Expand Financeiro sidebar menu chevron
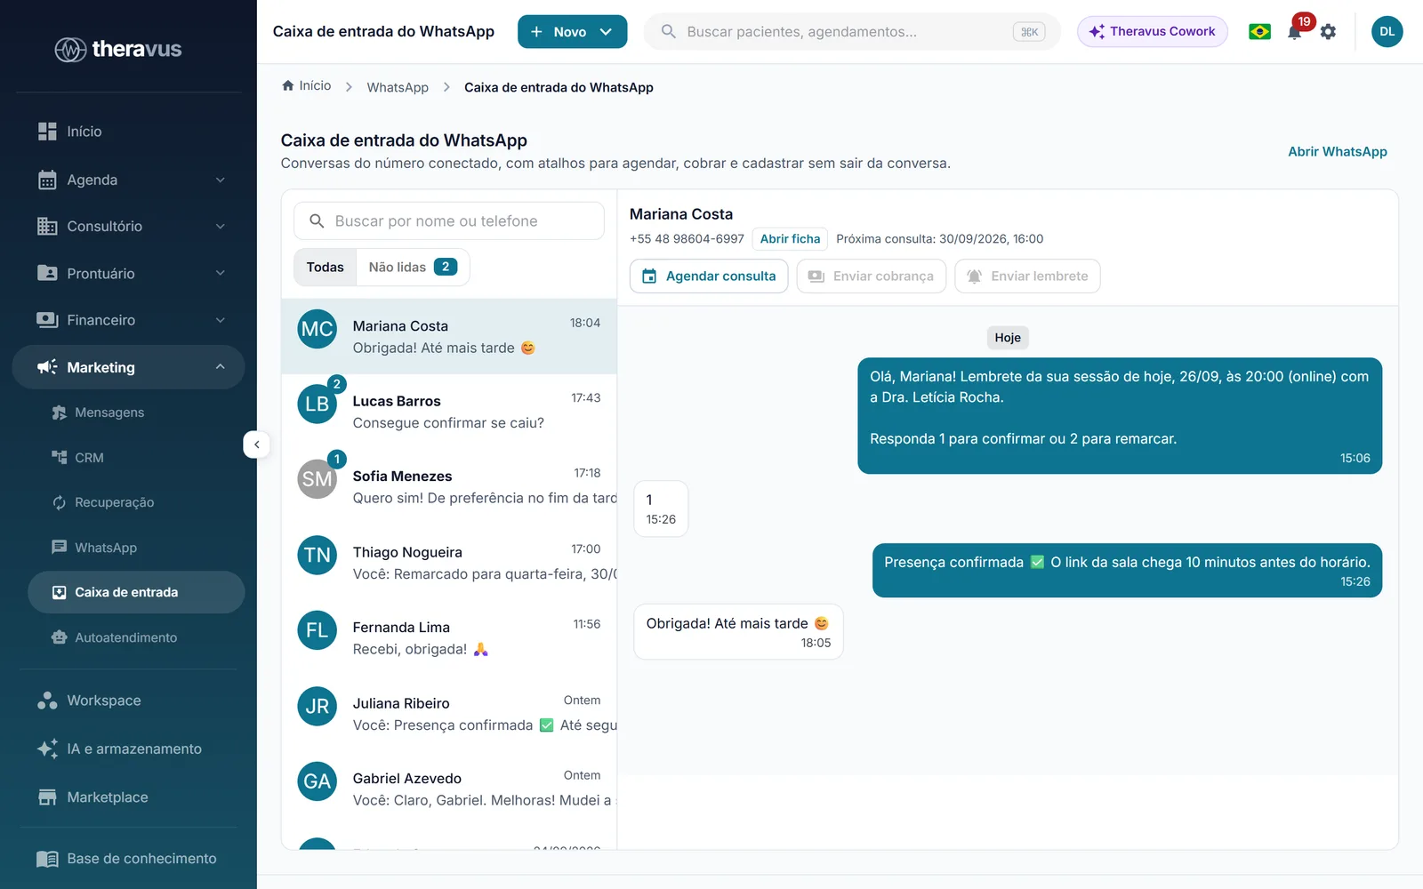The width and height of the screenshot is (1423, 889). [x=220, y=320]
